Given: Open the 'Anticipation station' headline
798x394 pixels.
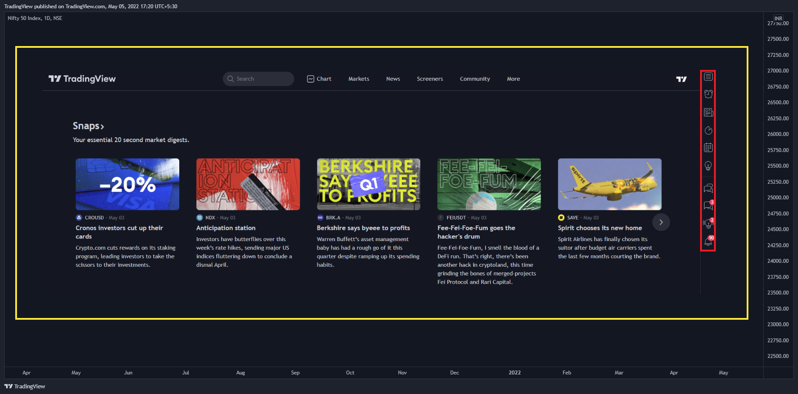Looking at the screenshot, I should coord(226,228).
